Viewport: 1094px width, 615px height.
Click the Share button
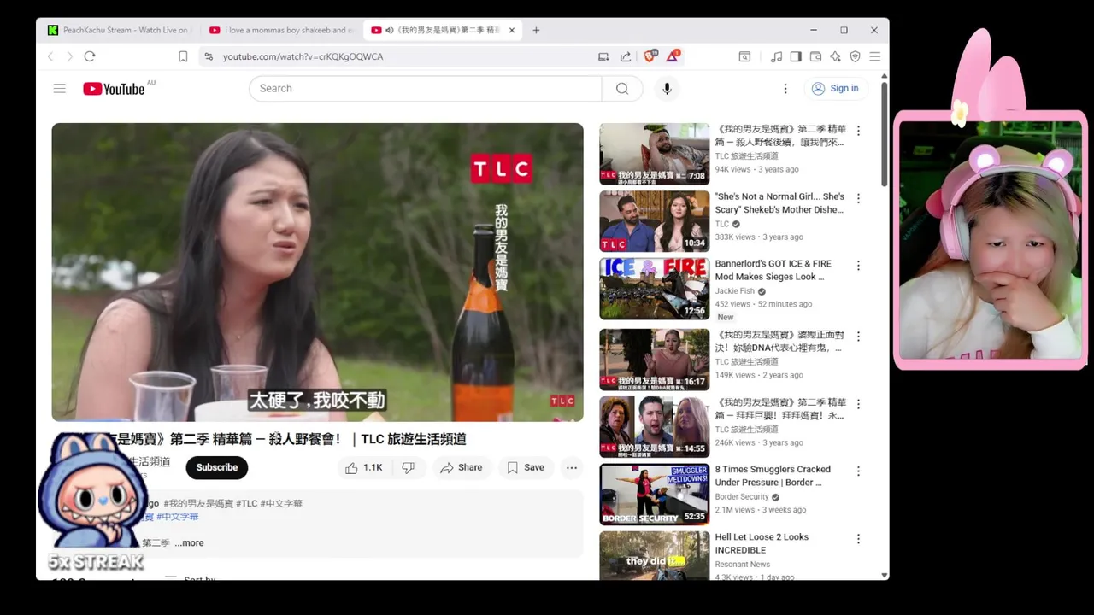(x=462, y=468)
